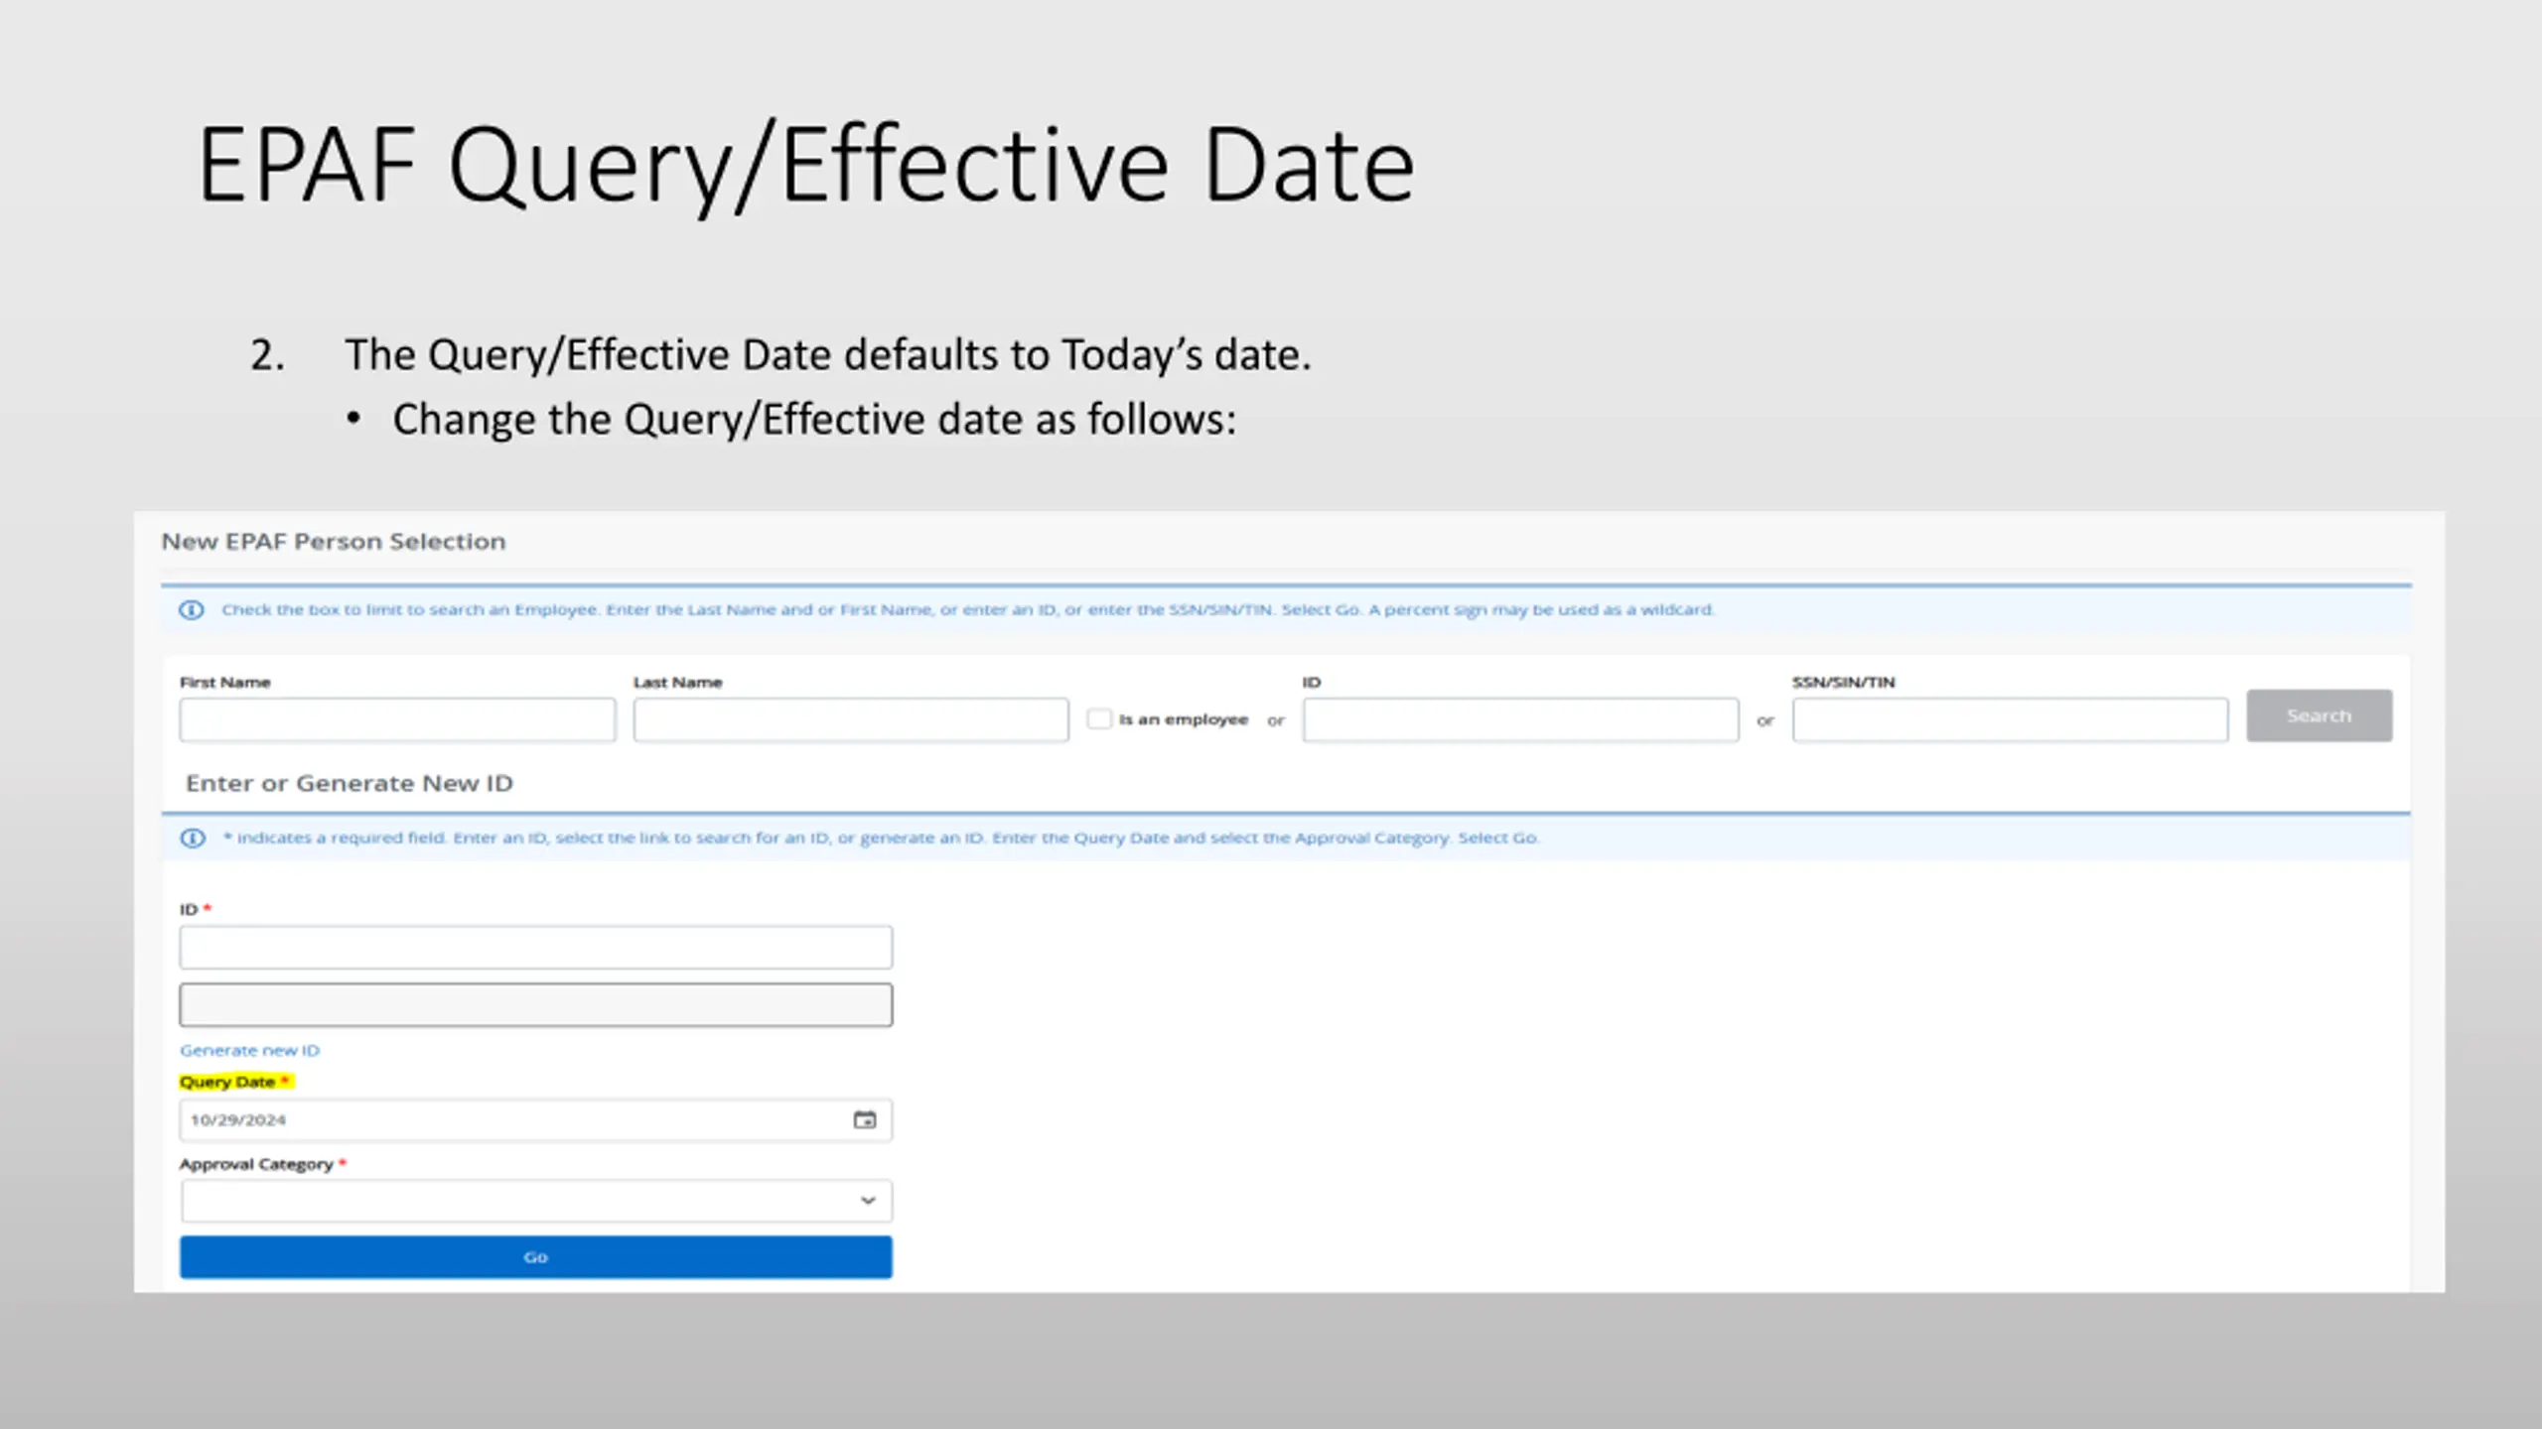The width and height of the screenshot is (2542, 1429).
Task: Click the highlighted Query Date label
Action: 236,1082
